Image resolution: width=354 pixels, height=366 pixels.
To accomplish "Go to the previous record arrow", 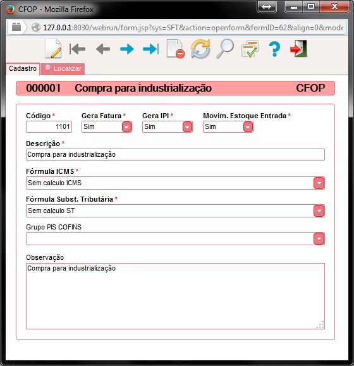I will point(103,49).
